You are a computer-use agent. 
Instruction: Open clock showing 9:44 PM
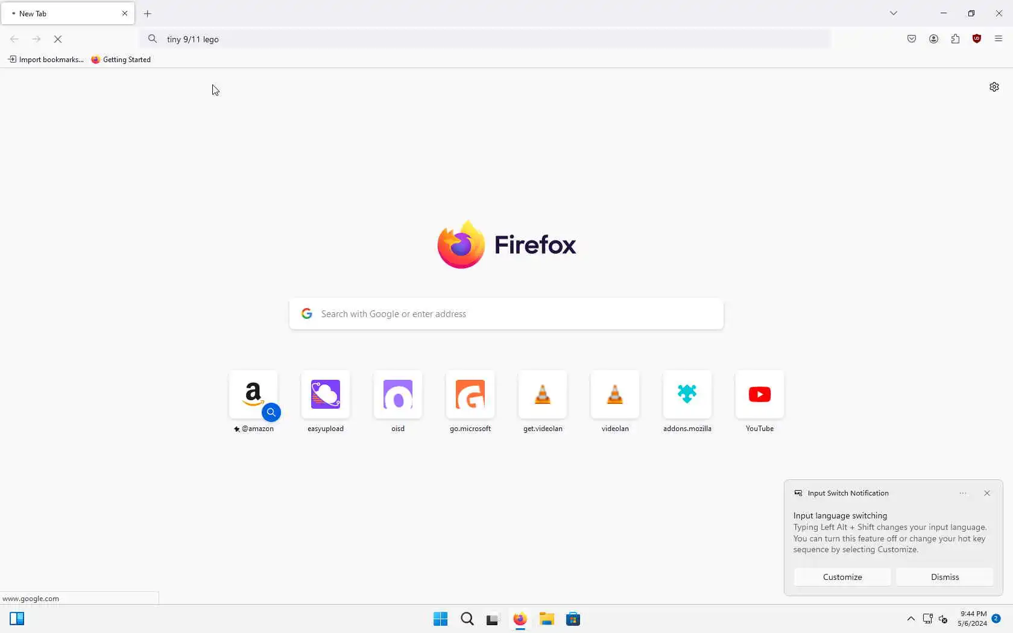click(x=972, y=619)
